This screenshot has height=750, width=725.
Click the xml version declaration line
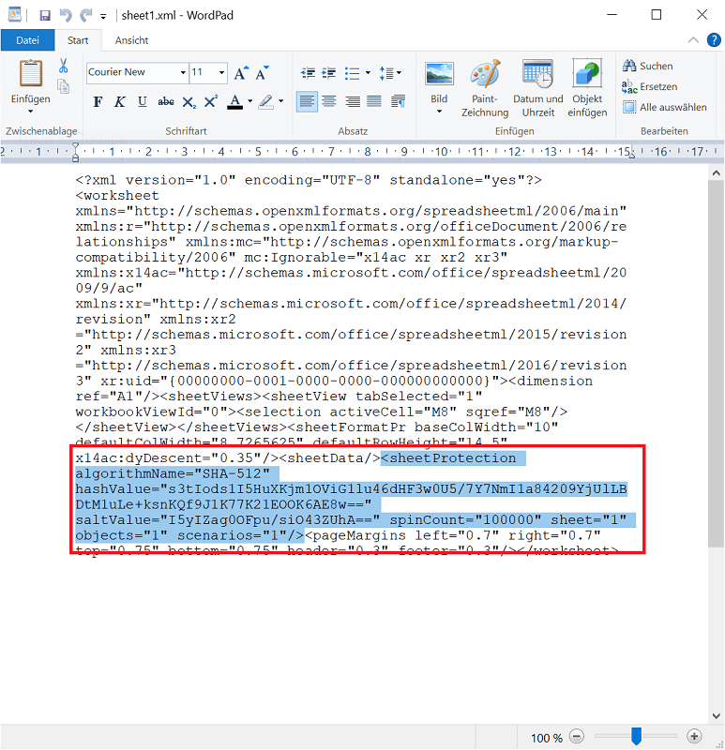[309, 180]
